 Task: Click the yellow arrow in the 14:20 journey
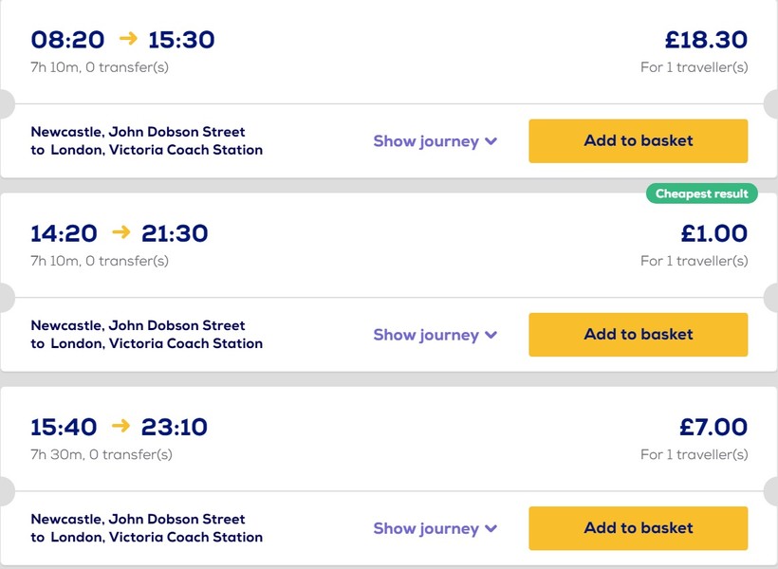coord(120,232)
